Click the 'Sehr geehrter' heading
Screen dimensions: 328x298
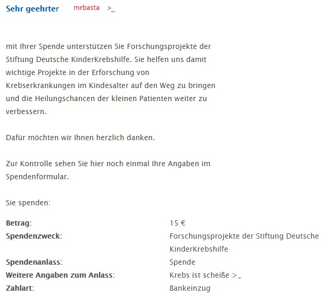point(32,9)
